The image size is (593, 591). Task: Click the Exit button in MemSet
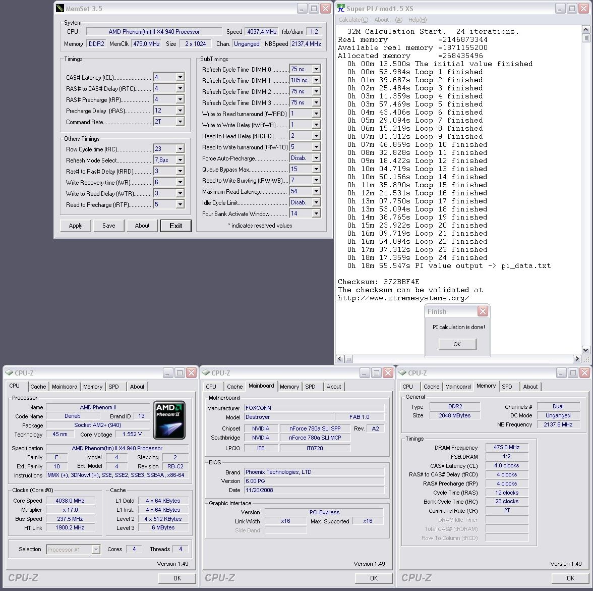tap(176, 226)
